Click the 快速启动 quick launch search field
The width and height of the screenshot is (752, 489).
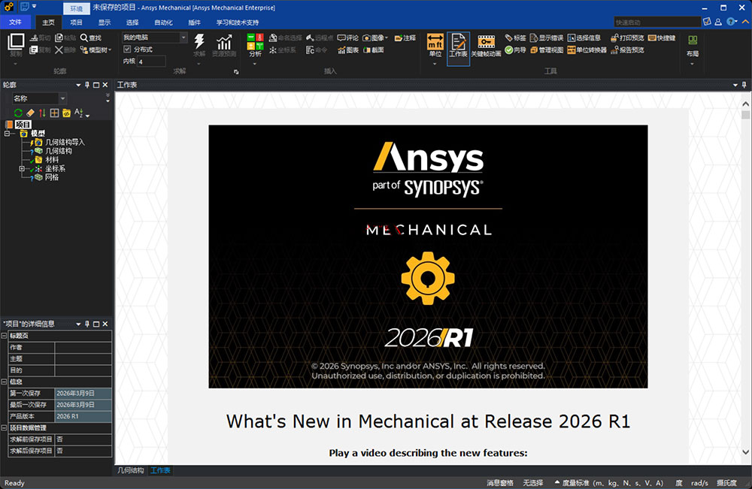point(656,22)
